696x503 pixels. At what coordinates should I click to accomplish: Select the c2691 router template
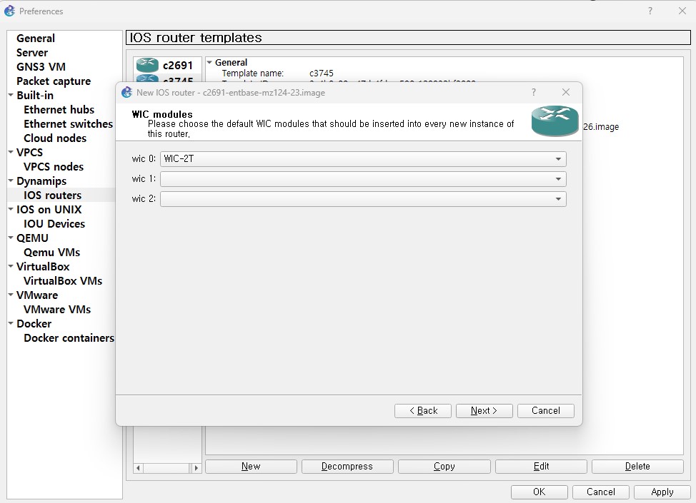(x=167, y=65)
